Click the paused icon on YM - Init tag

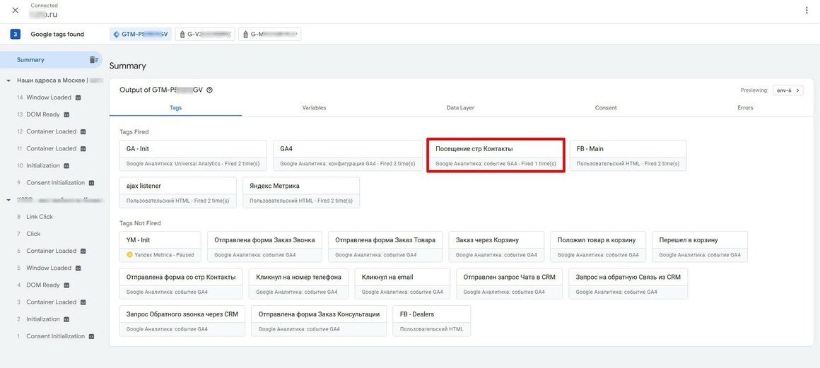tap(129, 255)
